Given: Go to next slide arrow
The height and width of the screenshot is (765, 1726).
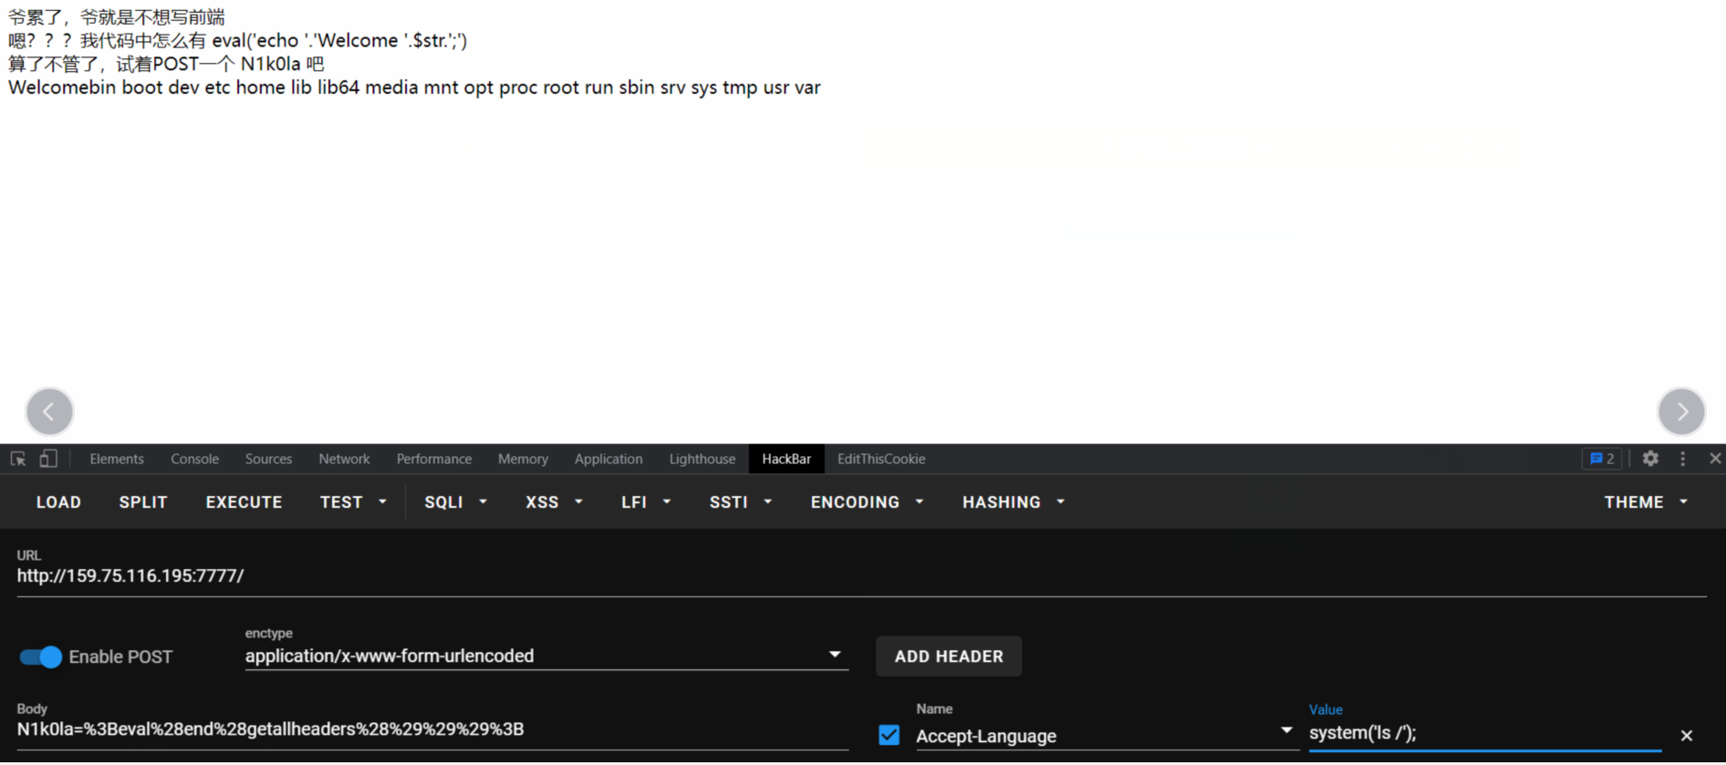Looking at the screenshot, I should (1681, 411).
